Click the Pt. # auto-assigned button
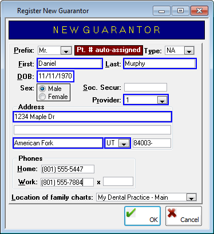 pyautogui.click(x=109, y=50)
